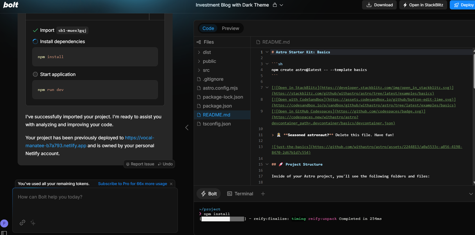Collapse the chat panel with left arrow

187,127
